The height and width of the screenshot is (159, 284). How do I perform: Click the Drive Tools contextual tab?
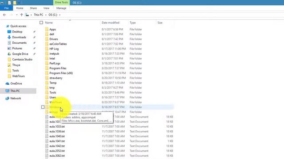61,3
